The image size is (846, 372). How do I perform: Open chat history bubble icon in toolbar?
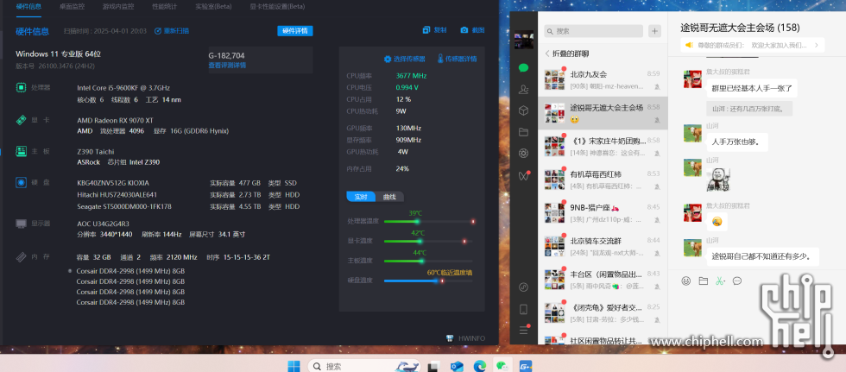pos(737,281)
